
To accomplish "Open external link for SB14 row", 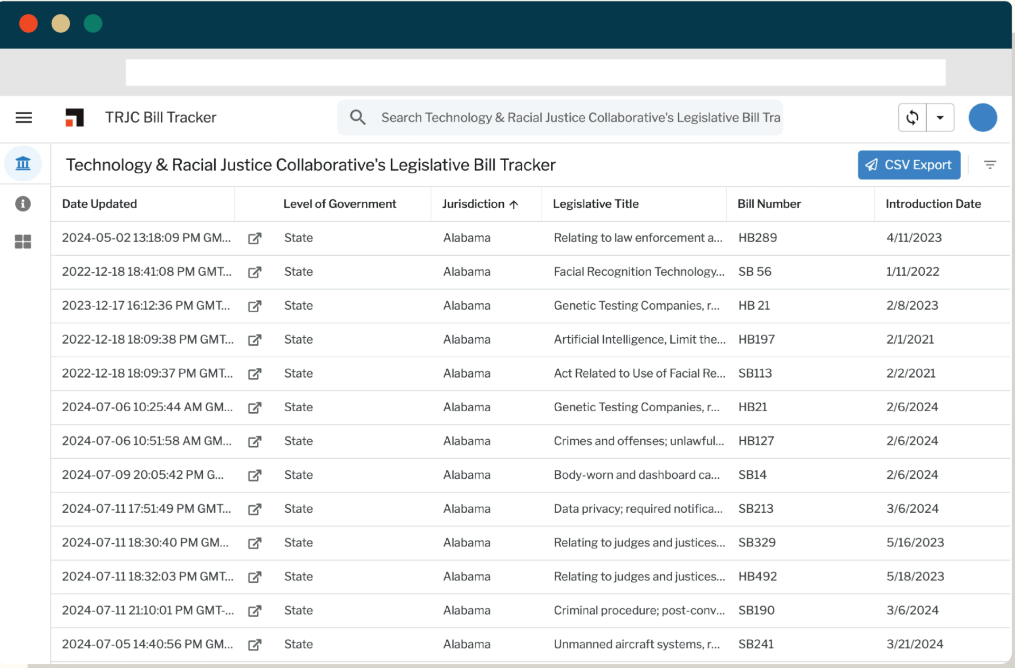I will [255, 475].
